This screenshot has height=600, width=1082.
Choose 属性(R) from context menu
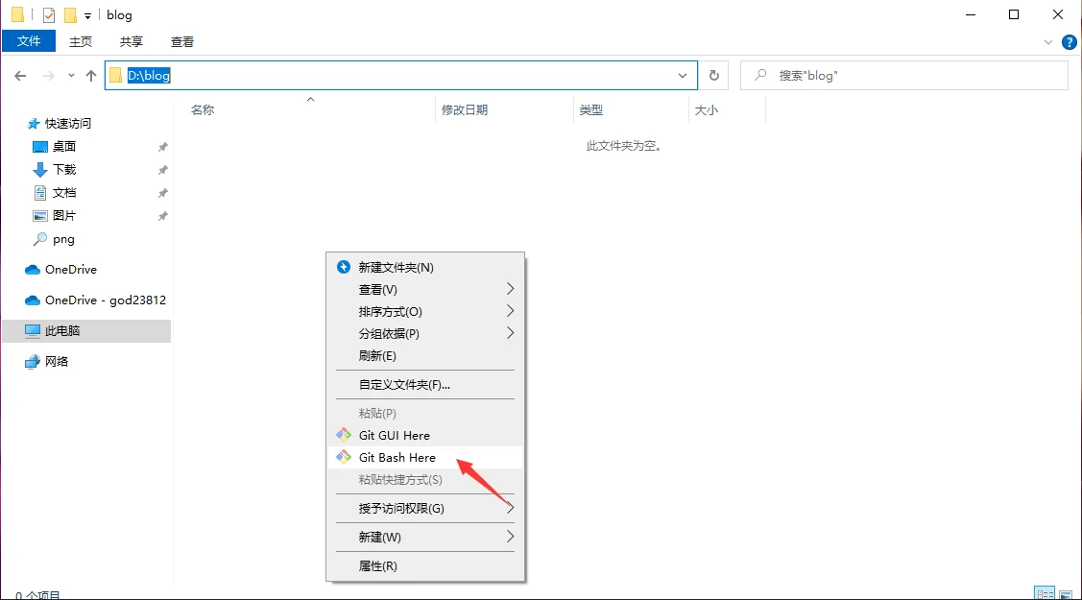coord(377,566)
